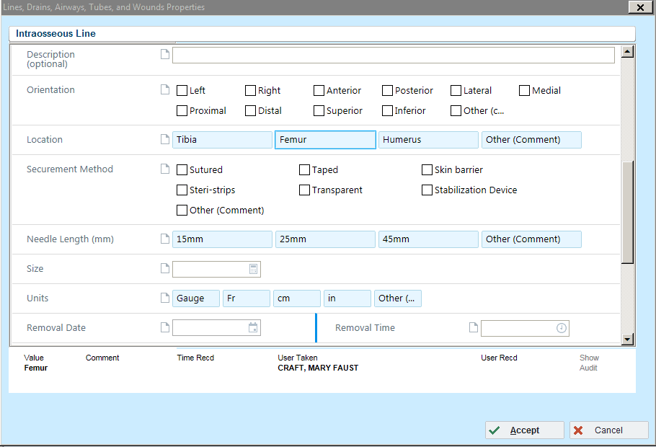The width and height of the screenshot is (656, 447).
Task: Open the calculator icon in Size field
Action: [253, 269]
